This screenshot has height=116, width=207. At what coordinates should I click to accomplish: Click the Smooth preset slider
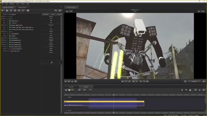point(51,38)
